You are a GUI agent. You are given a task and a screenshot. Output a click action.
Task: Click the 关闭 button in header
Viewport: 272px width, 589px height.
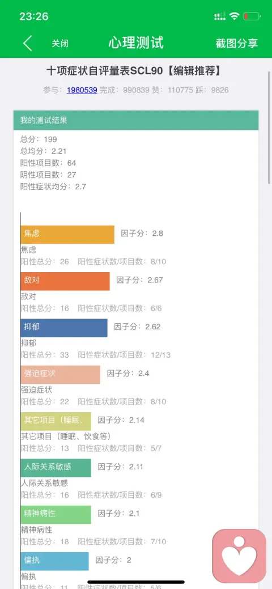60,44
